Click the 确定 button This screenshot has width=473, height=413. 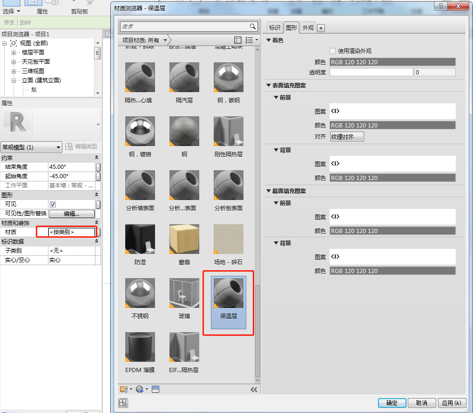[x=392, y=403]
